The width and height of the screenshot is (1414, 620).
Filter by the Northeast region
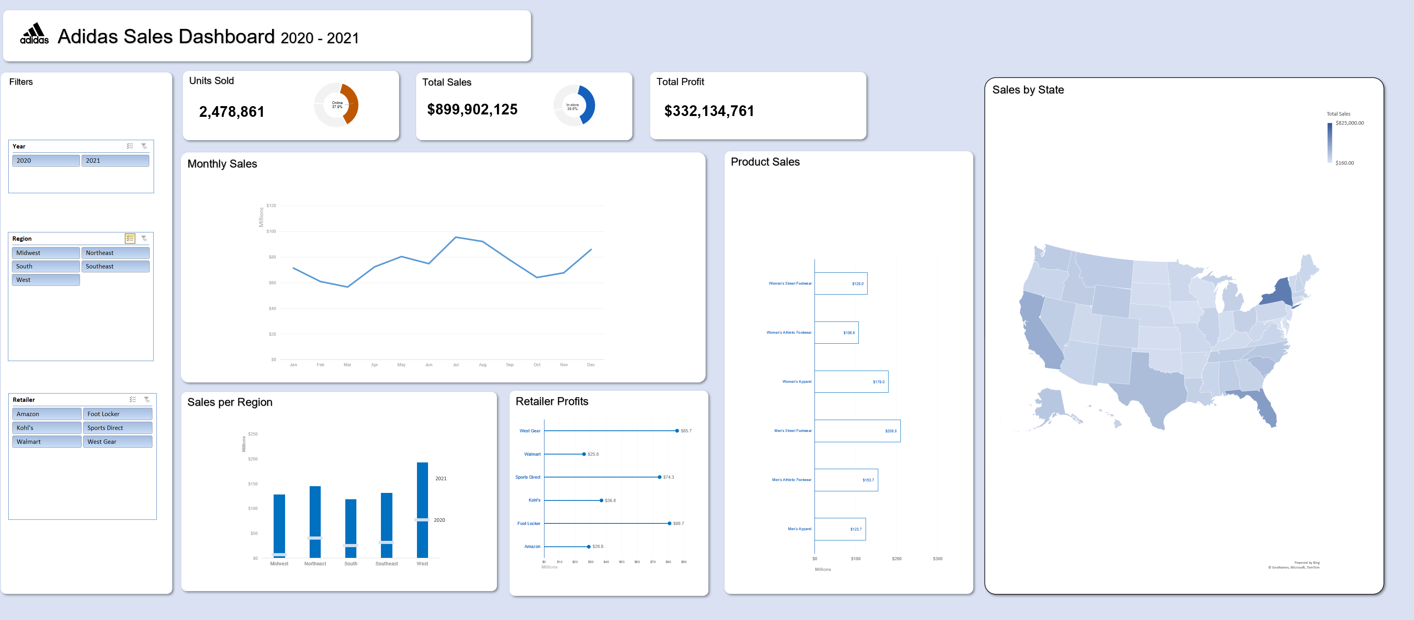click(x=115, y=253)
